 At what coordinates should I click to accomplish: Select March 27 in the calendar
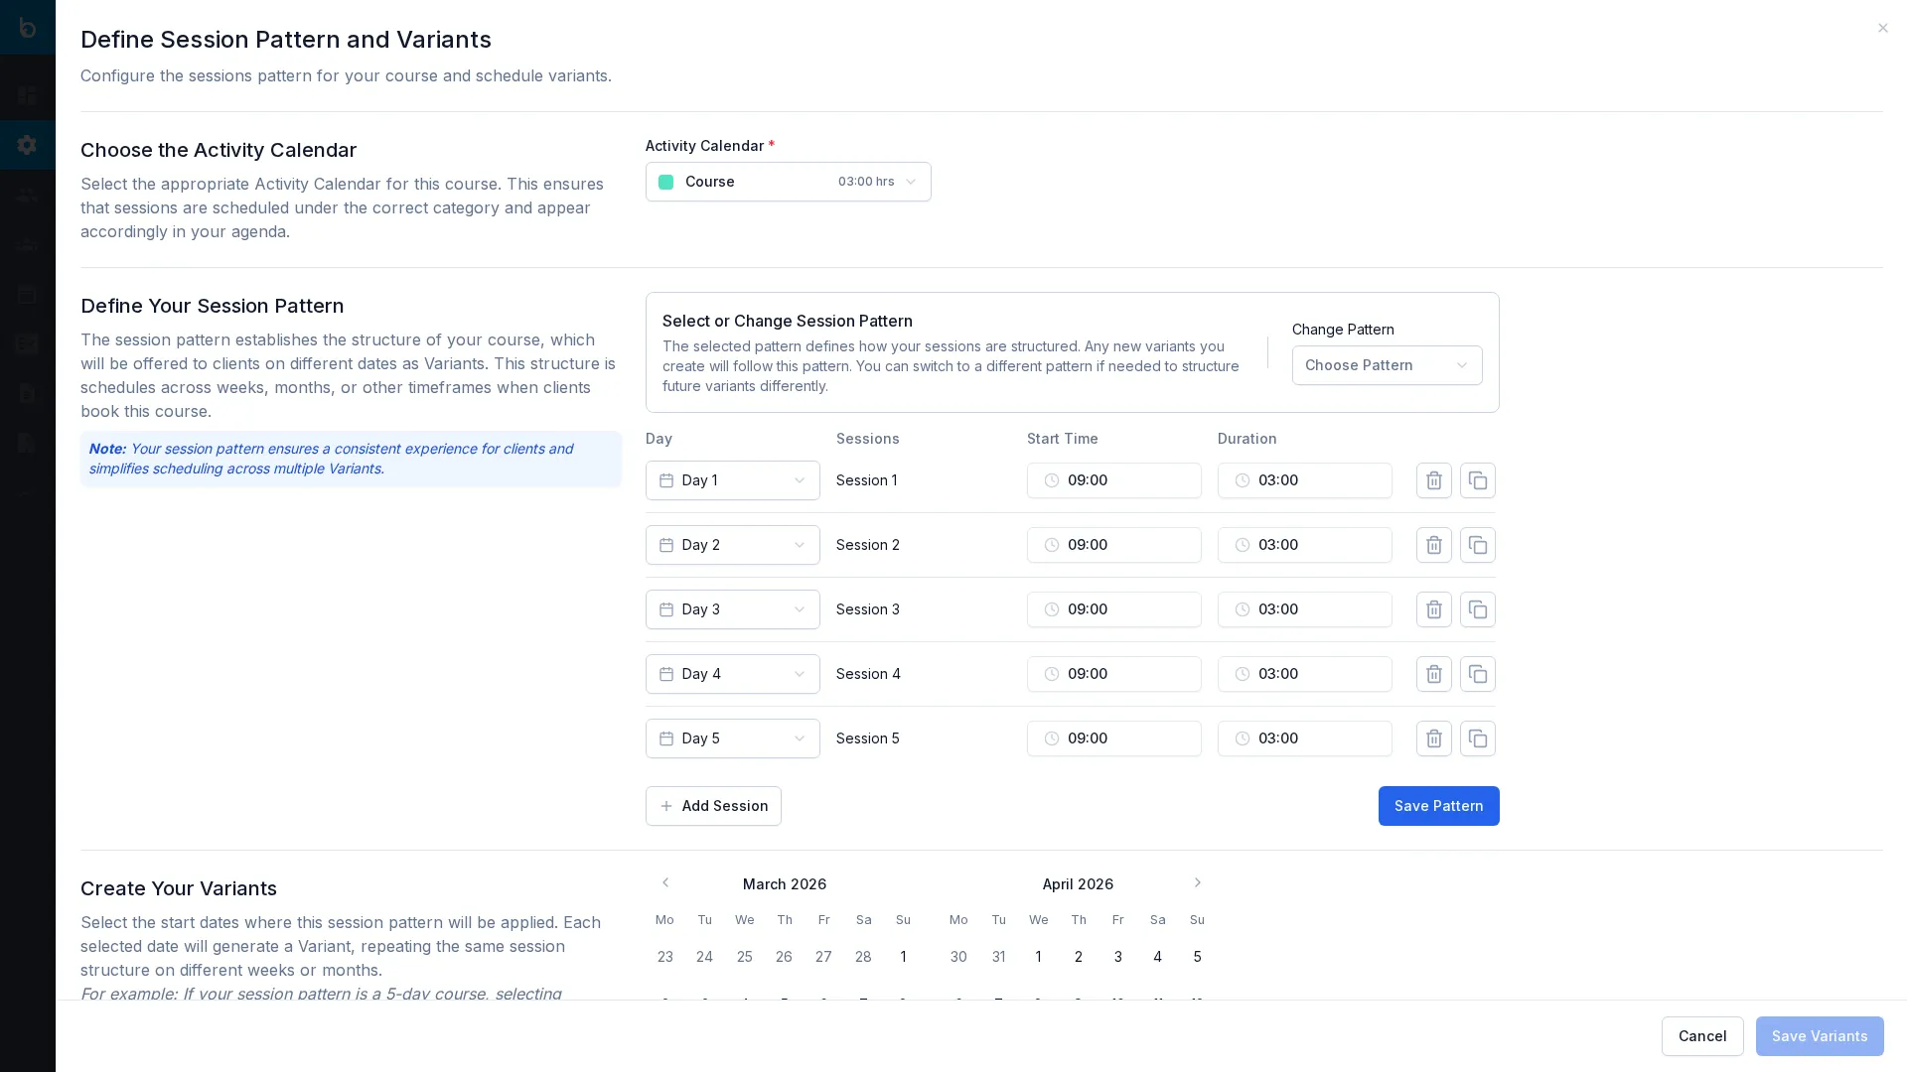click(823, 956)
